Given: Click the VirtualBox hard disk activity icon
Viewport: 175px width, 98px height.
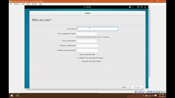Looking at the screenshot, I should (136, 92).
